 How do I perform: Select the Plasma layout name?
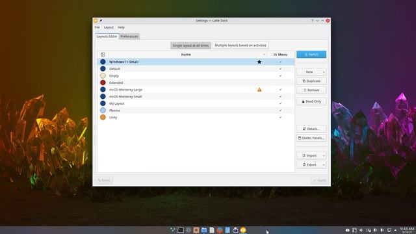(x=114, y=110)
